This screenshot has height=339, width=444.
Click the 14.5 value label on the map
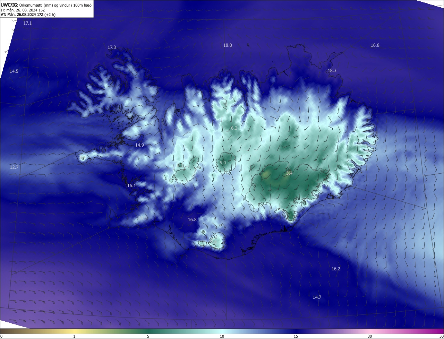(x=14, y=71)
